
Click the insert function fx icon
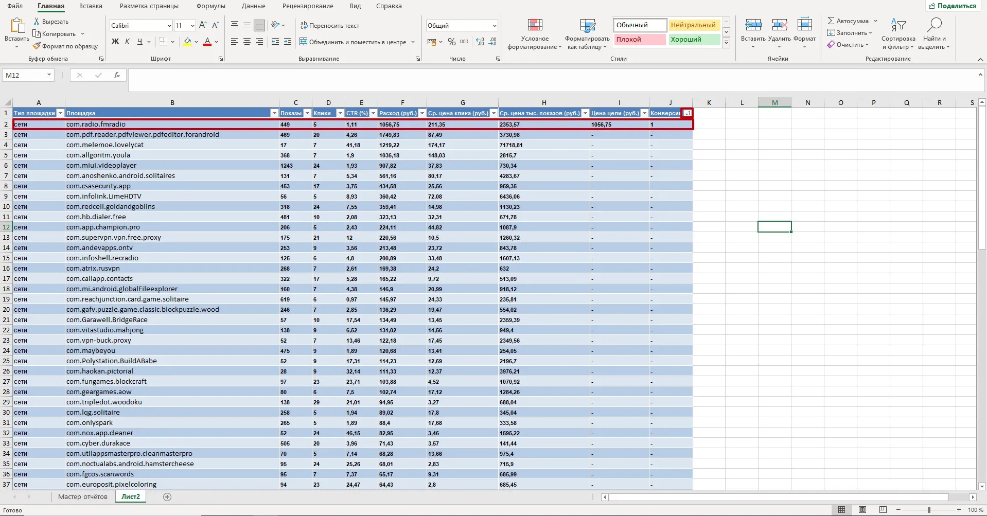117,75
